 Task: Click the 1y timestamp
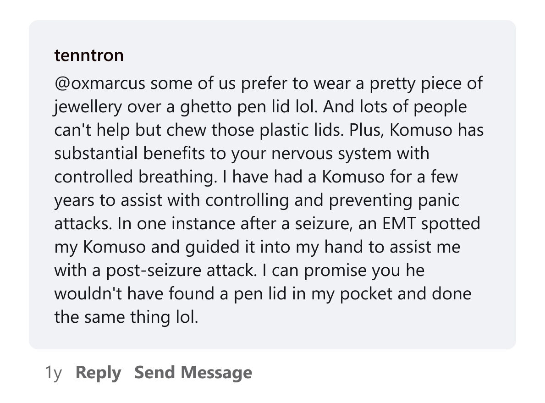(53, 373)
